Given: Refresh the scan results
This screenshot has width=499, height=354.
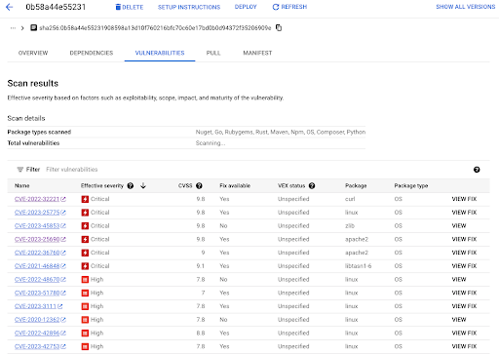Looking at the screenshot, I should tap(289, 7).
